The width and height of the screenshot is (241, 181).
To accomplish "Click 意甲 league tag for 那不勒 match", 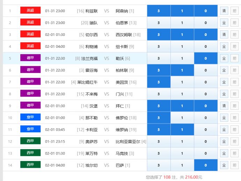I will coord(30,118).
